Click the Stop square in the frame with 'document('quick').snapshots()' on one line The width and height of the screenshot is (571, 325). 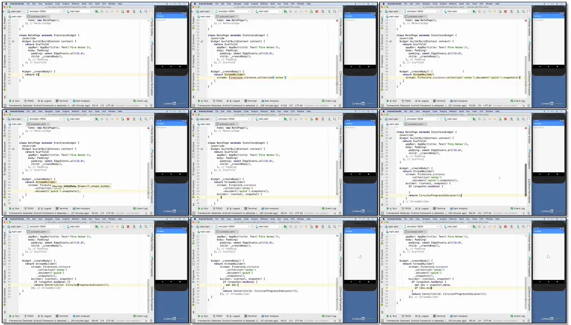[x=505, y=11]
